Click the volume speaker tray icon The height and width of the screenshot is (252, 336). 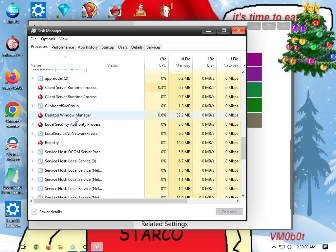[x=289, y=247]
